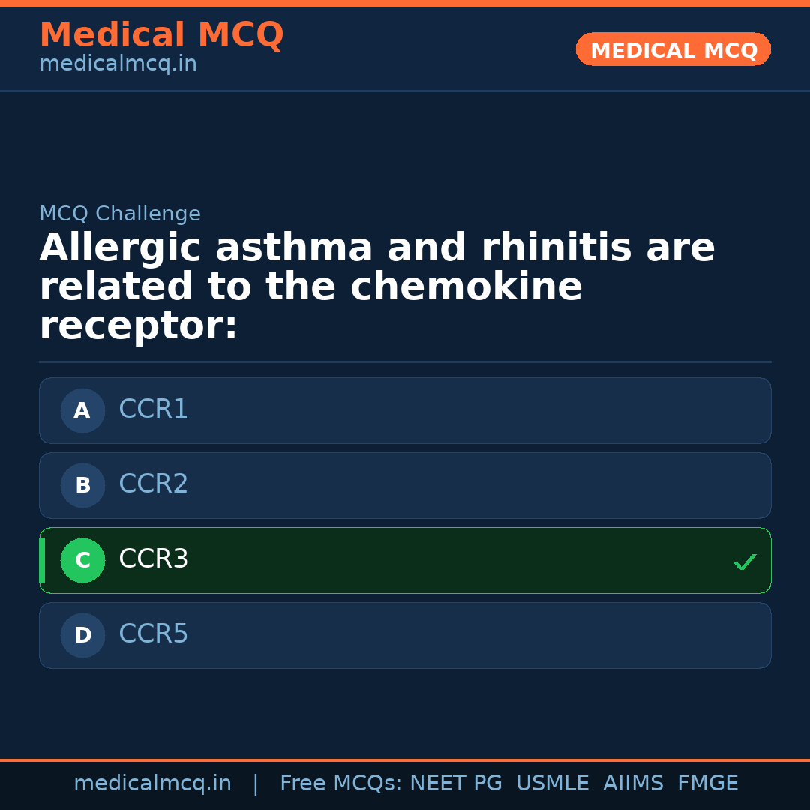
Task: Open the medicalmcq.in link in the header
Action: point(118,64)
